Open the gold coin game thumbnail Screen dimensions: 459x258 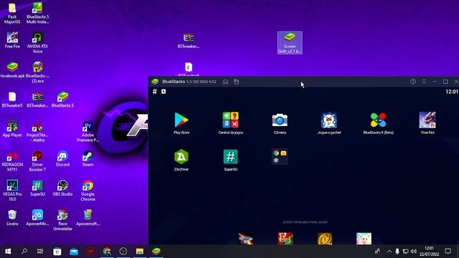[325, 239]
